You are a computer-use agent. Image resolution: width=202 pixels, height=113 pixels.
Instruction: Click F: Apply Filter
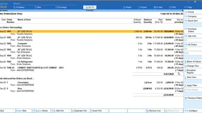tap(193, 85)
